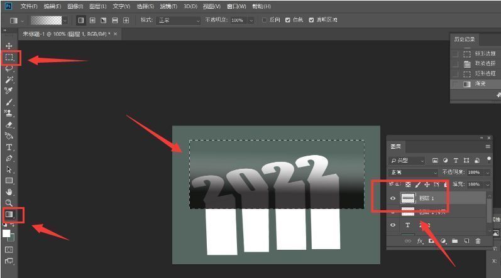Open layer fill dropdown arrow
Image resolution: width=501 pixels, height=278 pixels.
488,184
